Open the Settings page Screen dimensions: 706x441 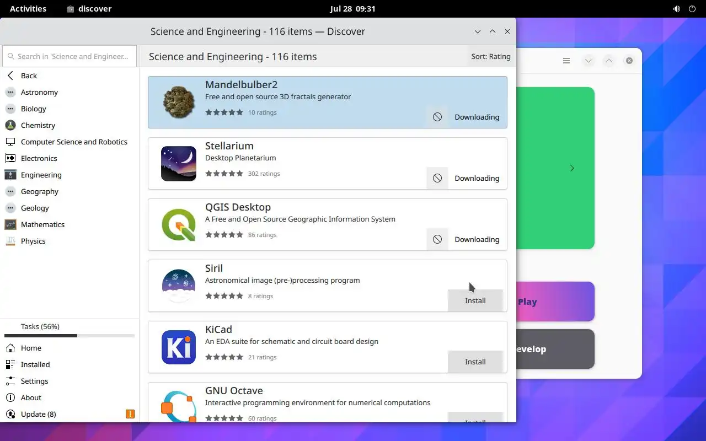point(69,381)
